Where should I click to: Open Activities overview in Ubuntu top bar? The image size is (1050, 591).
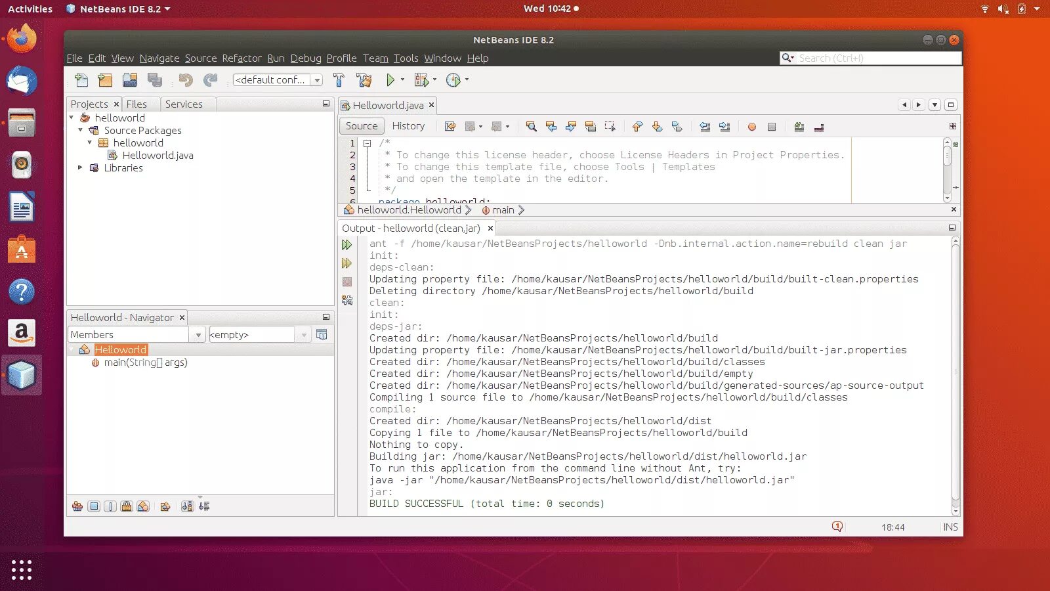pos(30,9)
